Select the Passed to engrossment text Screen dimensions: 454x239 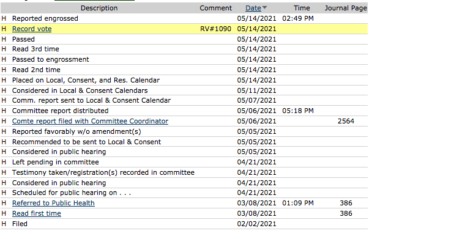51,60
